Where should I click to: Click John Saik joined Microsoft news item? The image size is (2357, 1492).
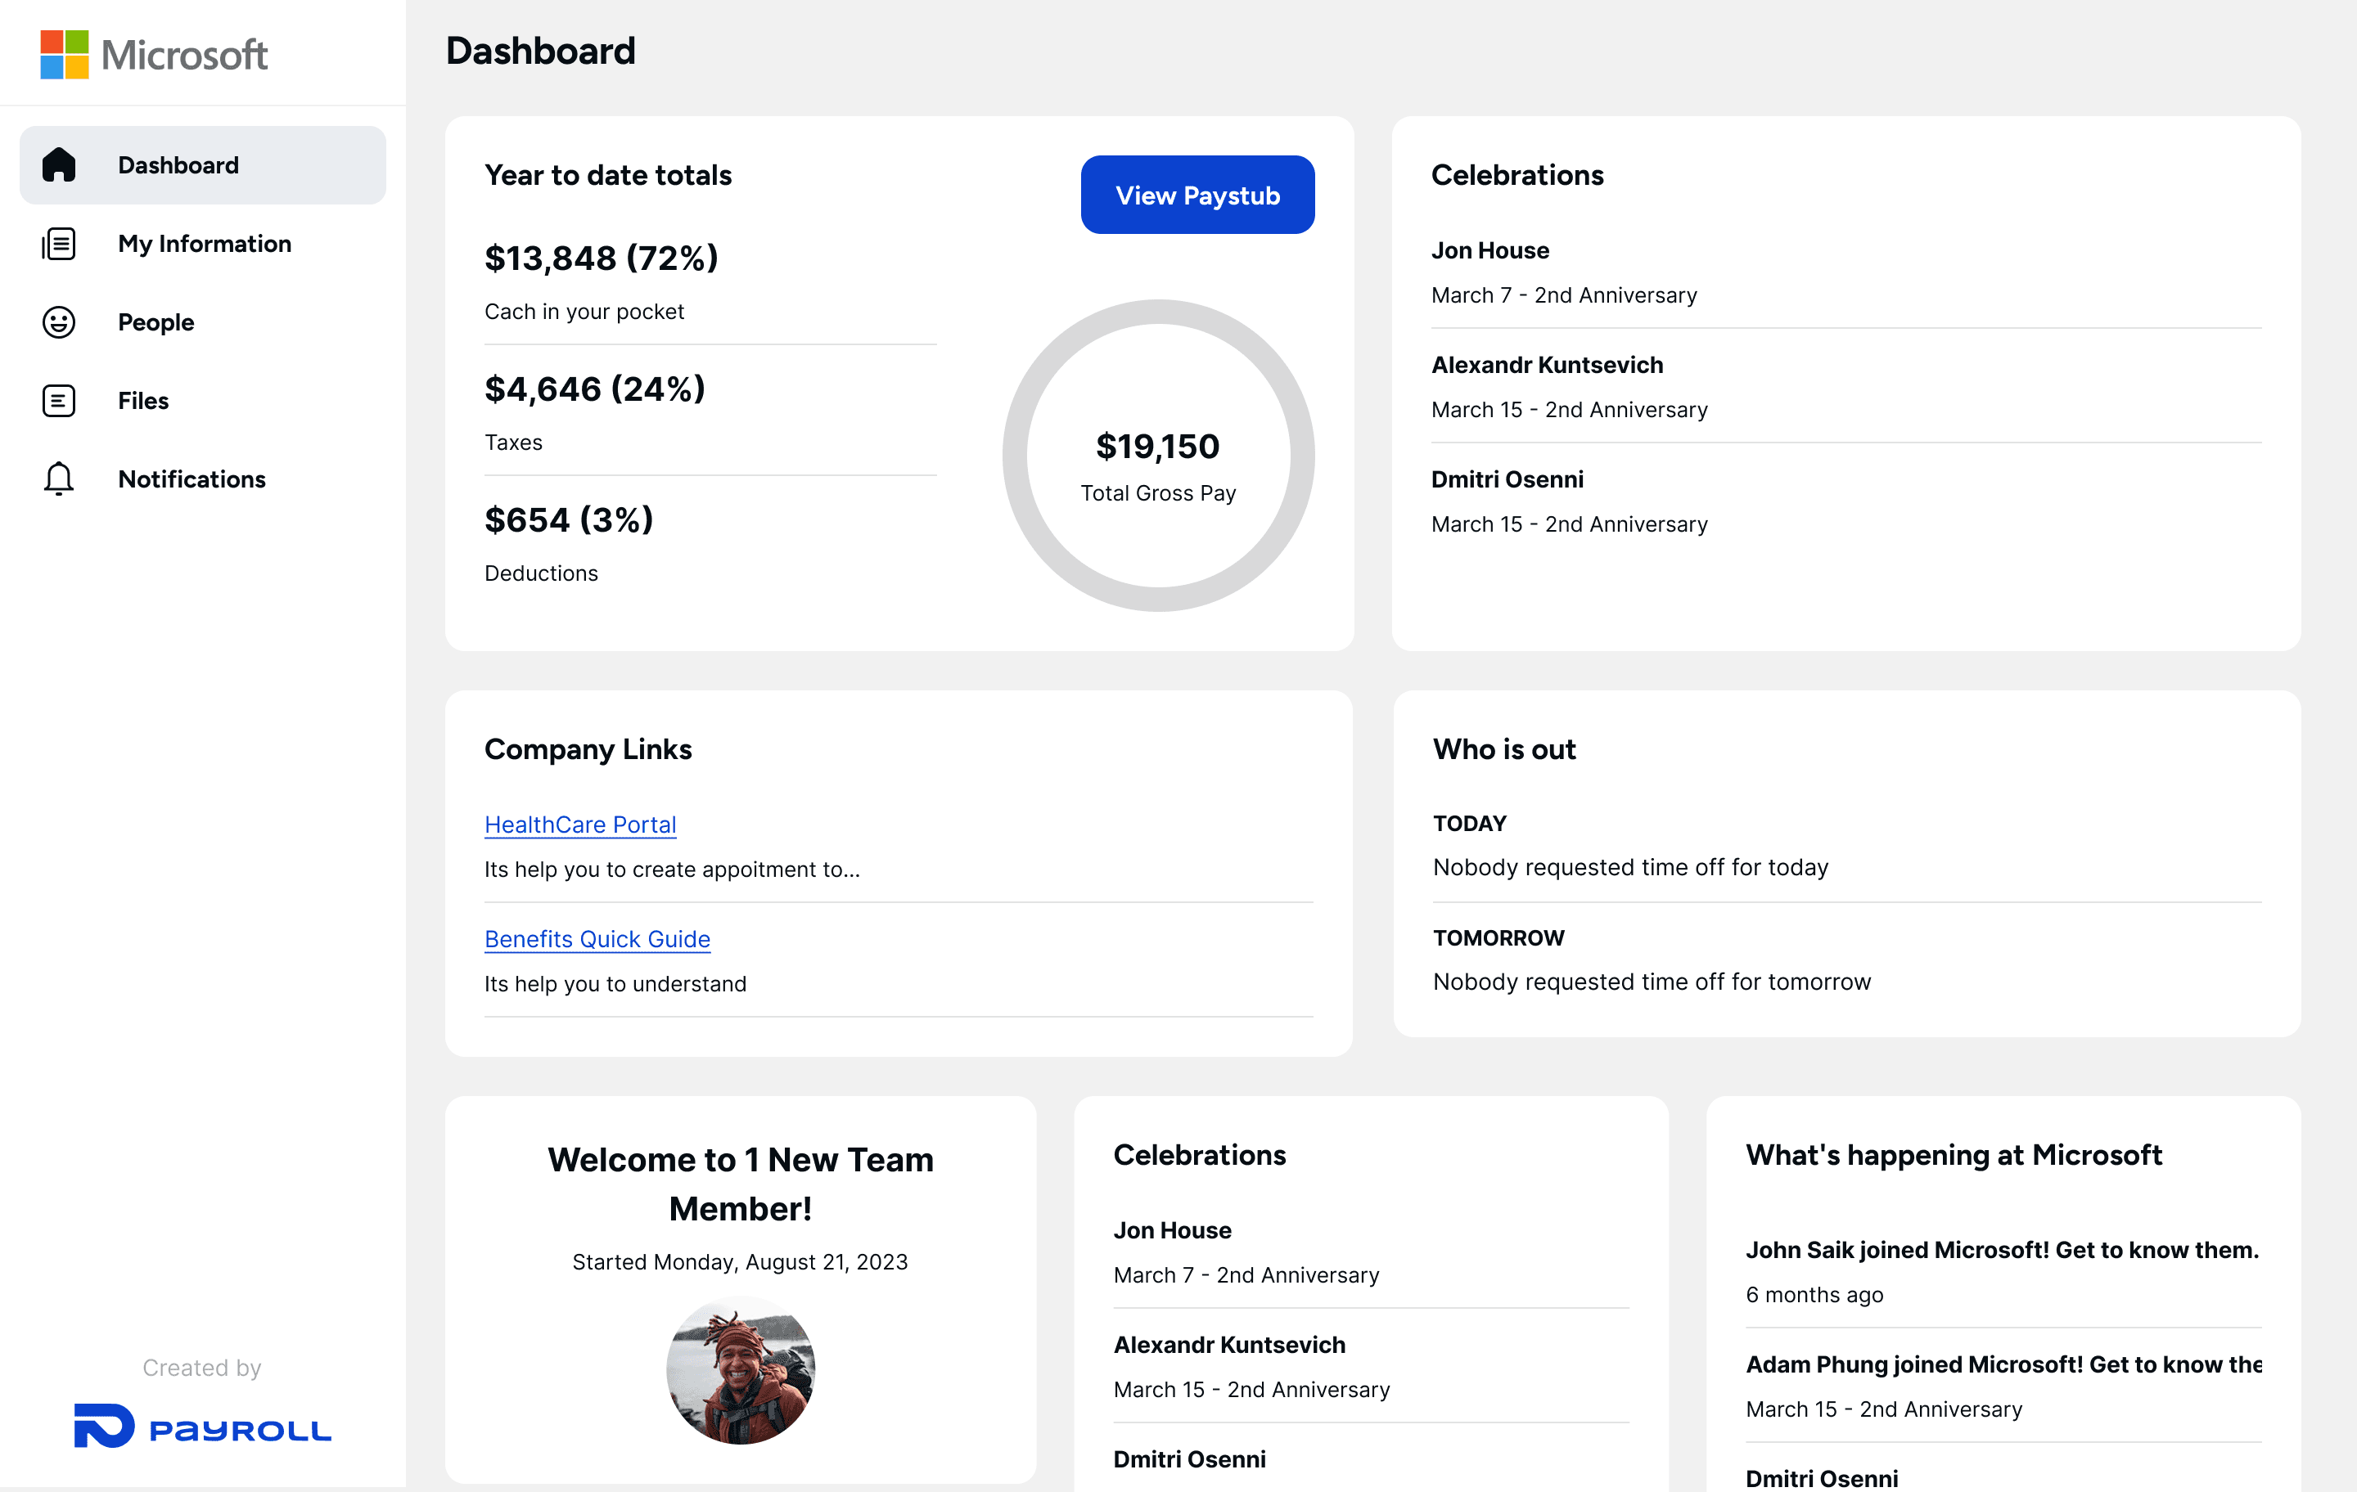click(2001, 1249)
